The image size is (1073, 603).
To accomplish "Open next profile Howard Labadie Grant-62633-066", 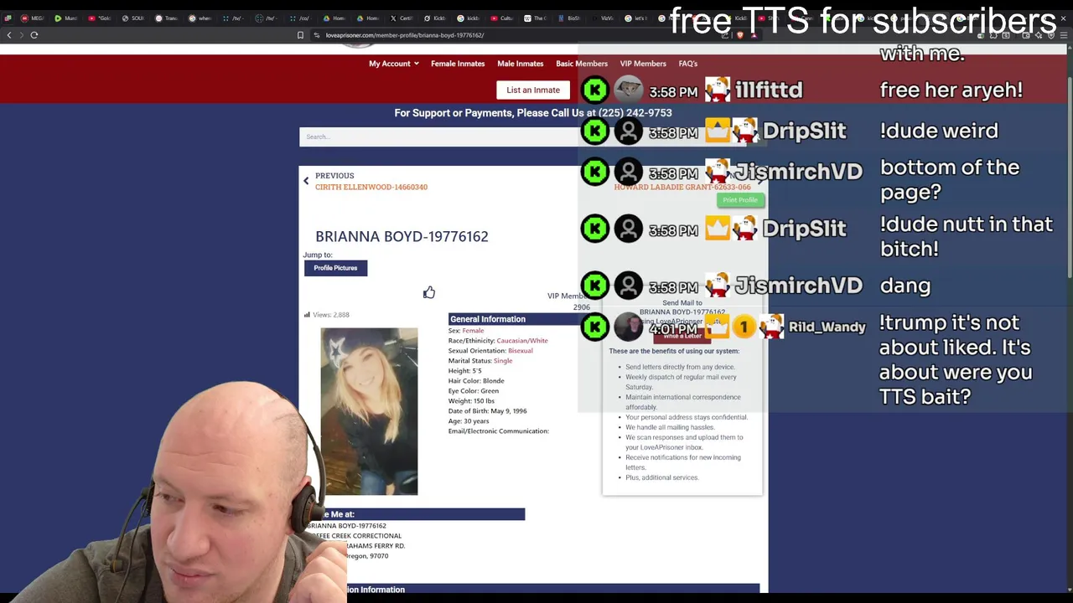I will point(682,188).
